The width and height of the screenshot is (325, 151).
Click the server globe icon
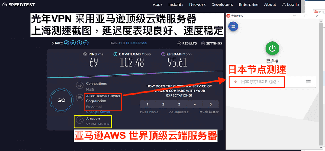79,98
